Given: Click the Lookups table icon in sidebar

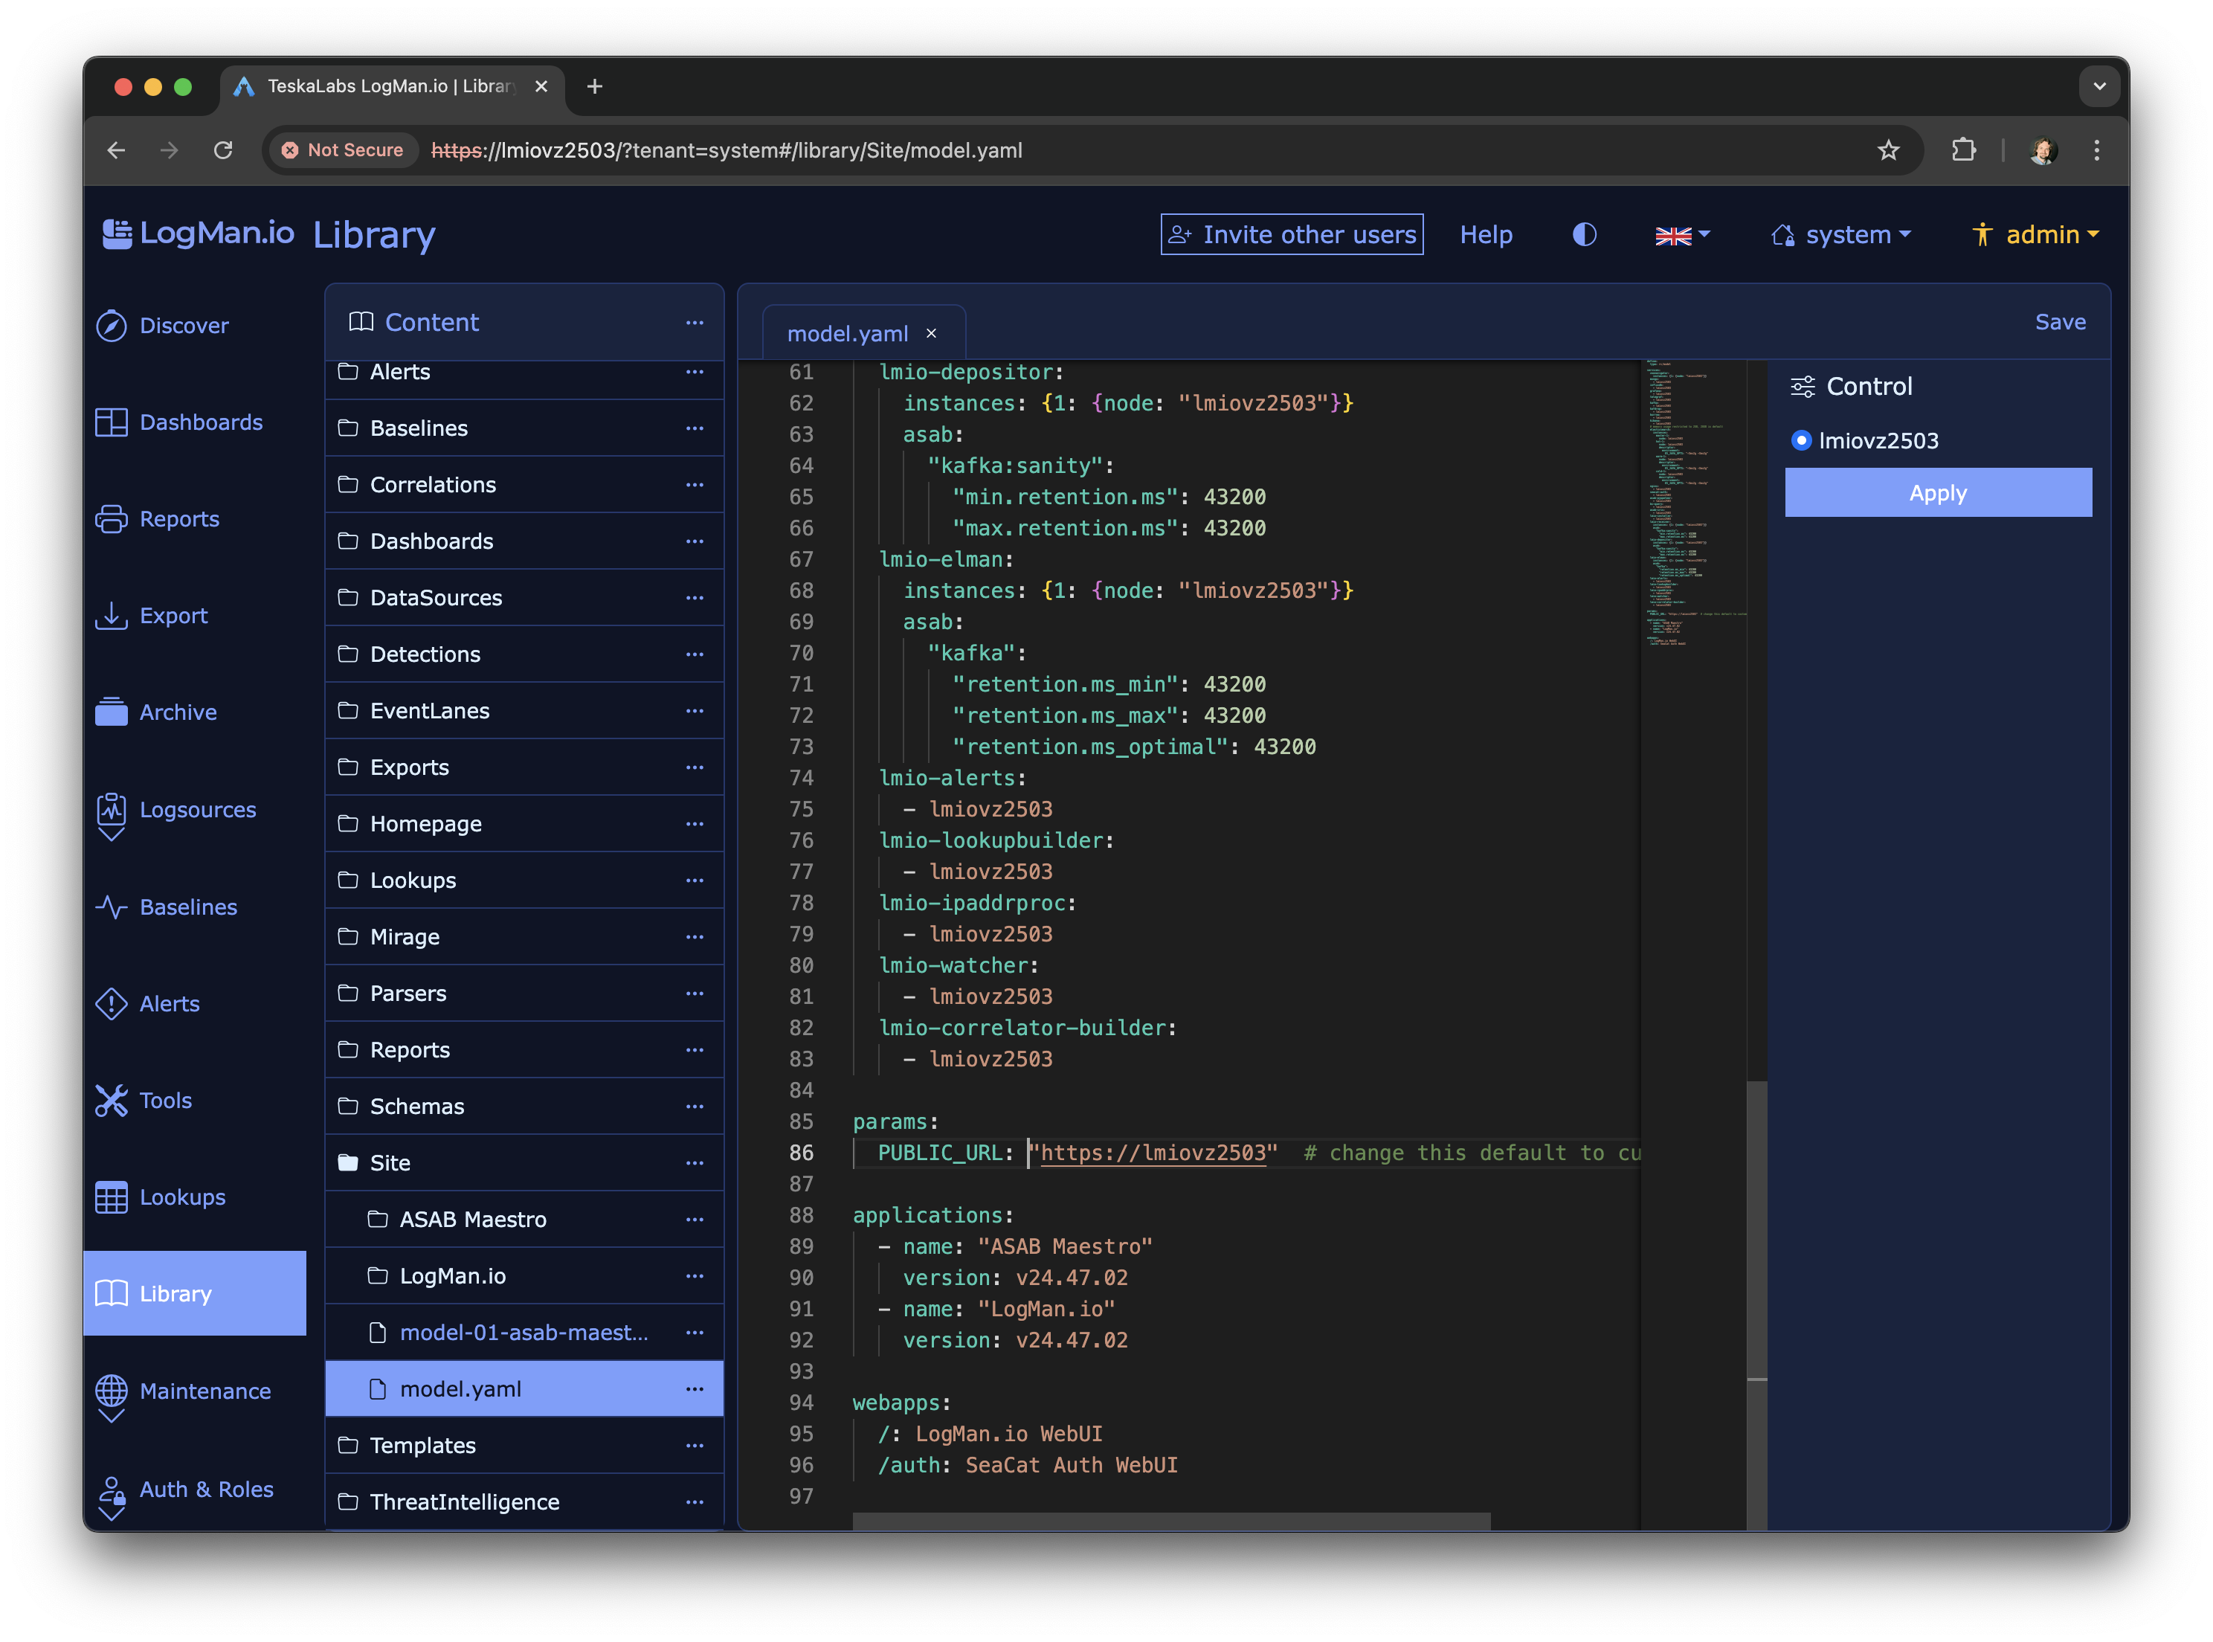Looking at the screenshot, I should tap(112, 1197).
